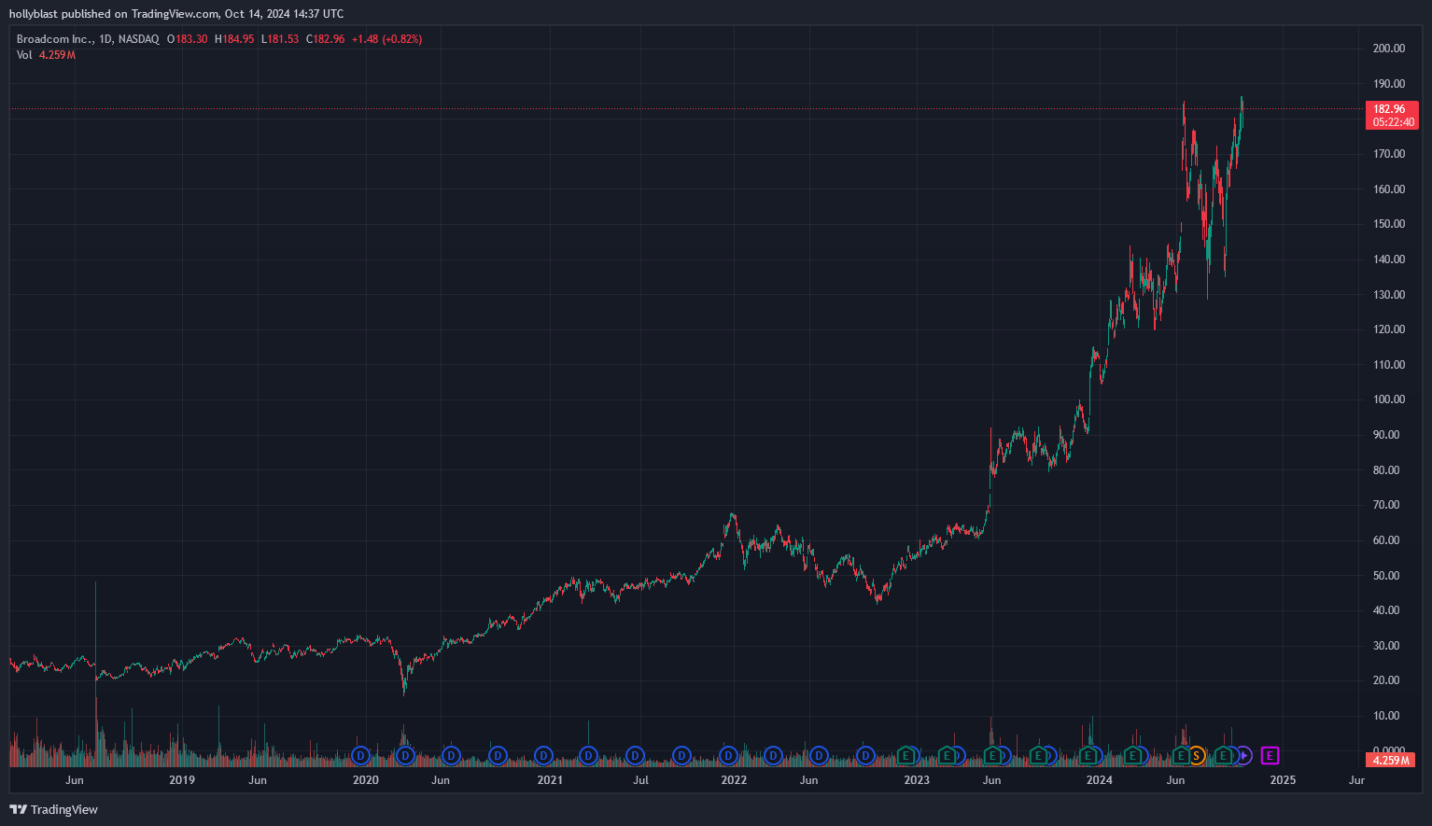Click the red current price label 182.96
The height and width of the screenshot is (826, 1432).
click(x=1389, y=109)
